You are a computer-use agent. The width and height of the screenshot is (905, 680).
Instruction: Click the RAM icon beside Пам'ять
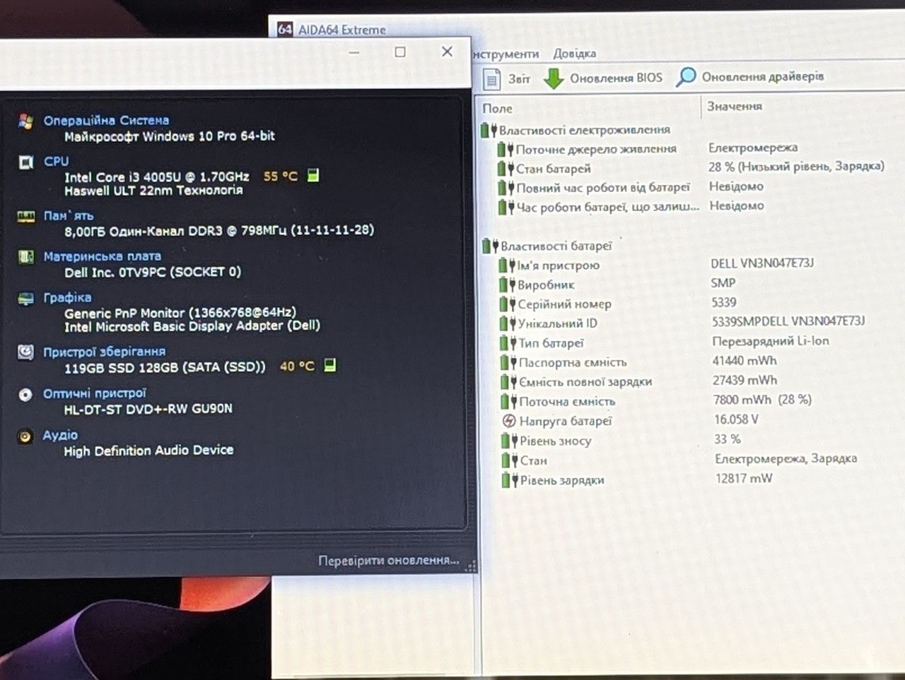coord(26,216)
